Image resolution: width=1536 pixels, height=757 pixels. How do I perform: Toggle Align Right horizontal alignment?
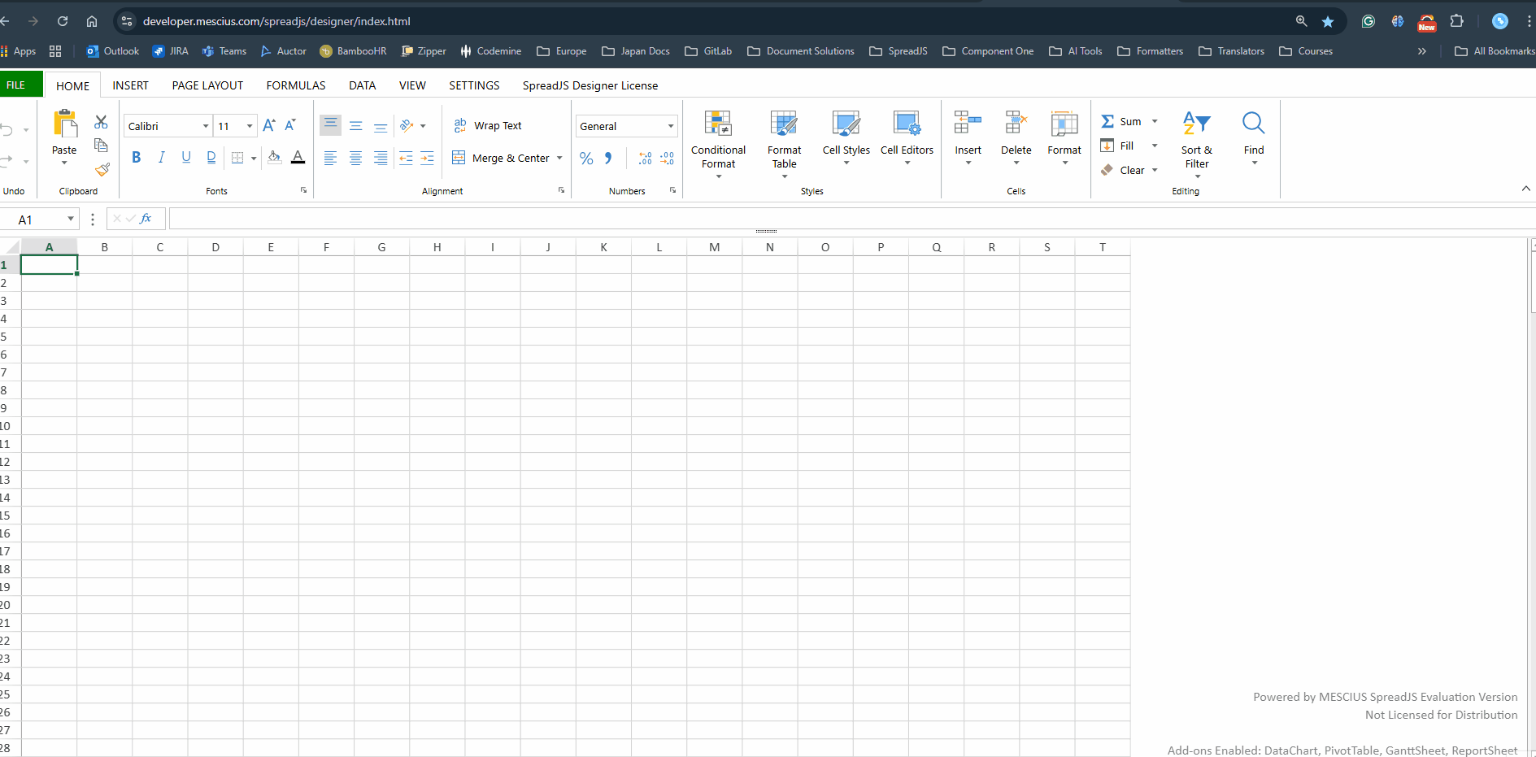380,159
